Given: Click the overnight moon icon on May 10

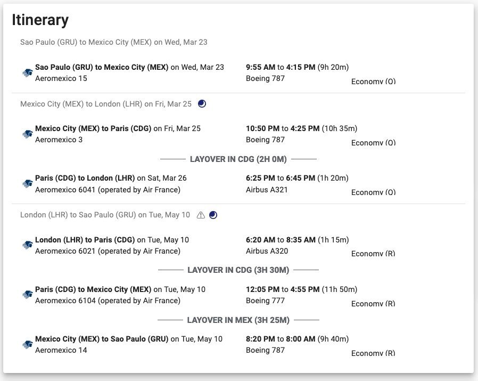Looking at the screenshot, I should click(x=213, y=215).
